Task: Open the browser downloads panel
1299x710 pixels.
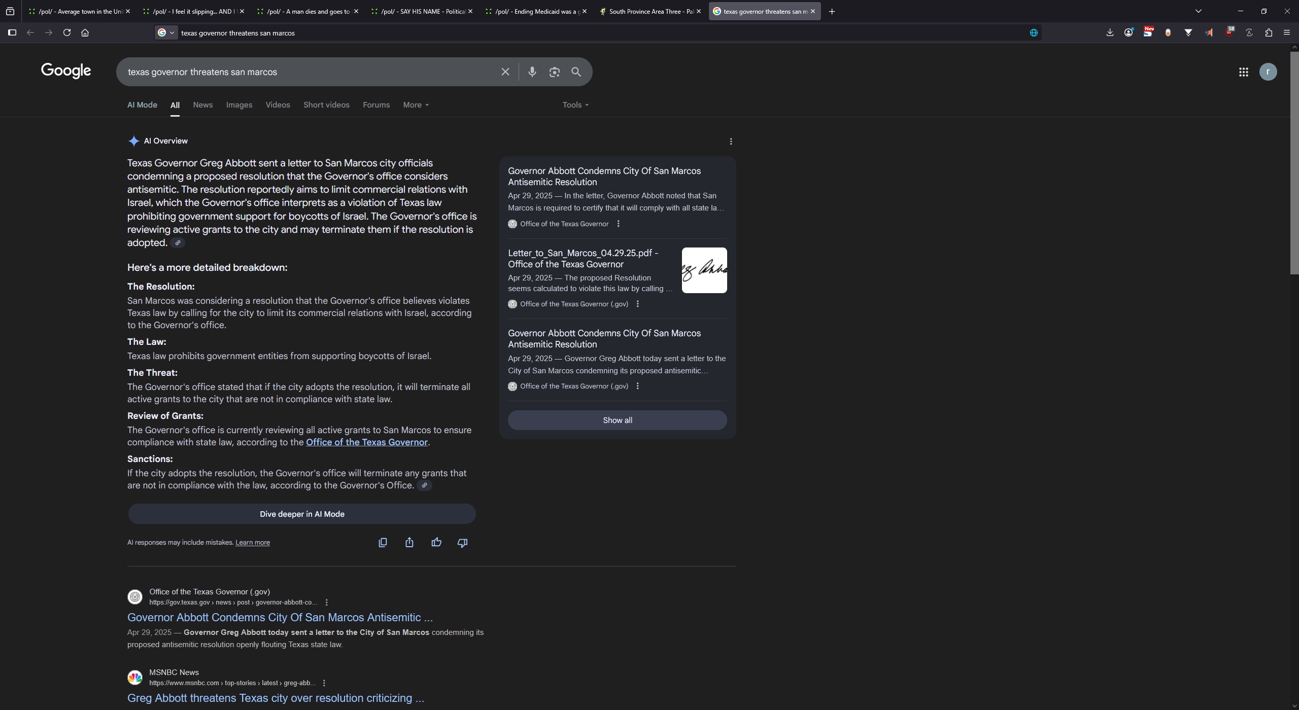Action: pos(1110,32)
